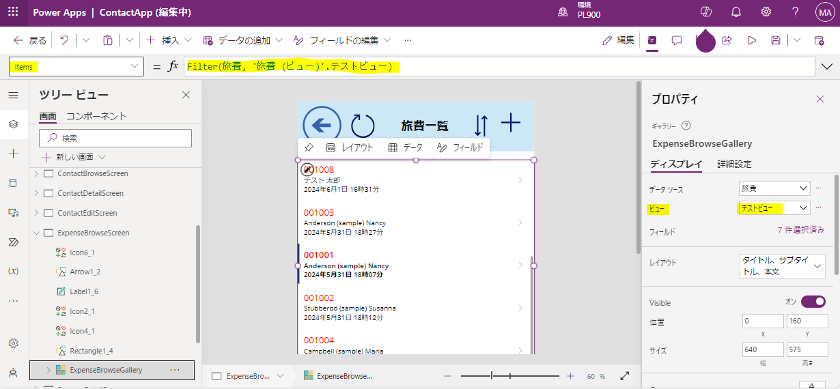Expand the formula bar chevron
840x389 pixels.
coord(828,67)
